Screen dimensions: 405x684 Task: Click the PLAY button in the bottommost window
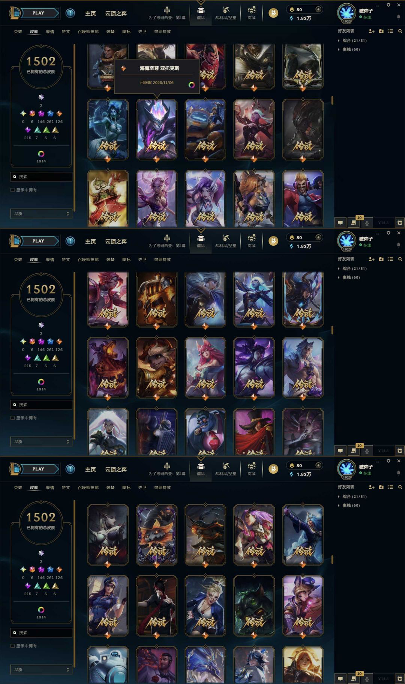[x=39, y=469]
